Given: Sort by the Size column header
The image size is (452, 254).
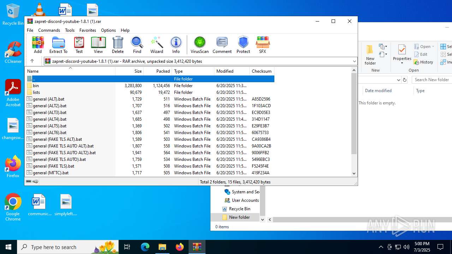Looking at the screenshot, I should (x=130, y=71).
